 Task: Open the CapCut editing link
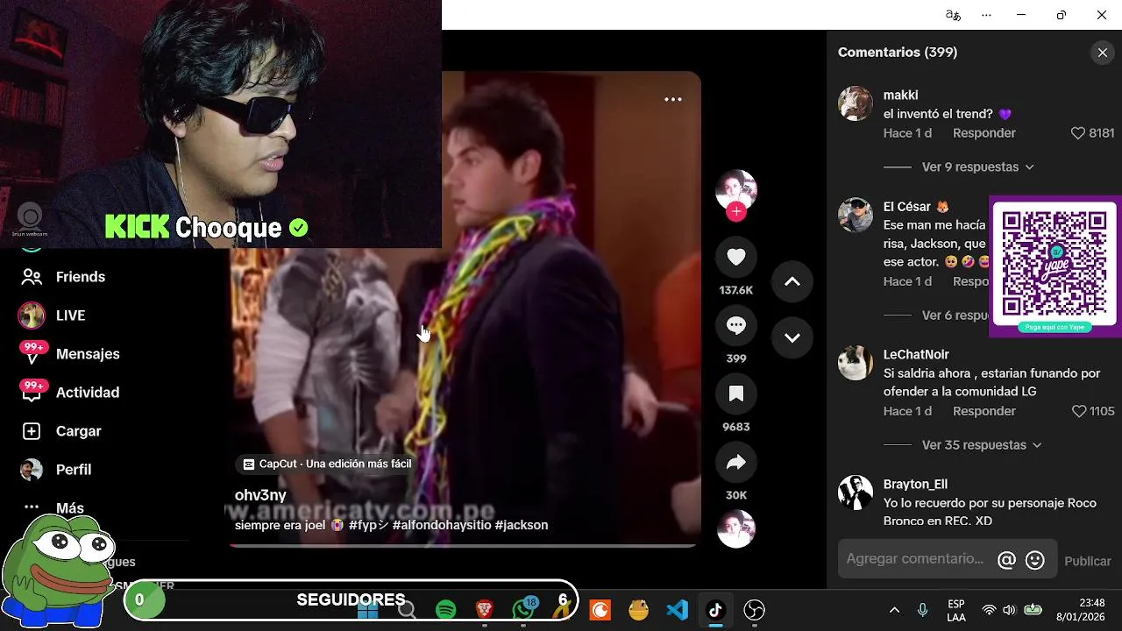(x=327, y=464)
